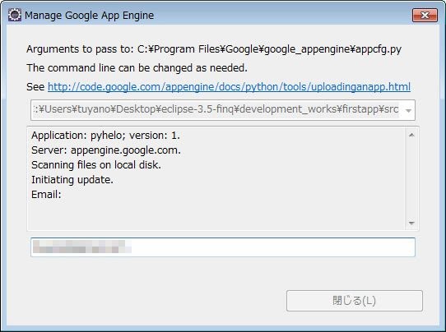Expand the command line arguments dropdown arrow

coord(408,110)
